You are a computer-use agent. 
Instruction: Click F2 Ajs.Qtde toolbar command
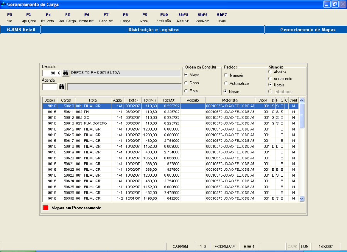29,18
